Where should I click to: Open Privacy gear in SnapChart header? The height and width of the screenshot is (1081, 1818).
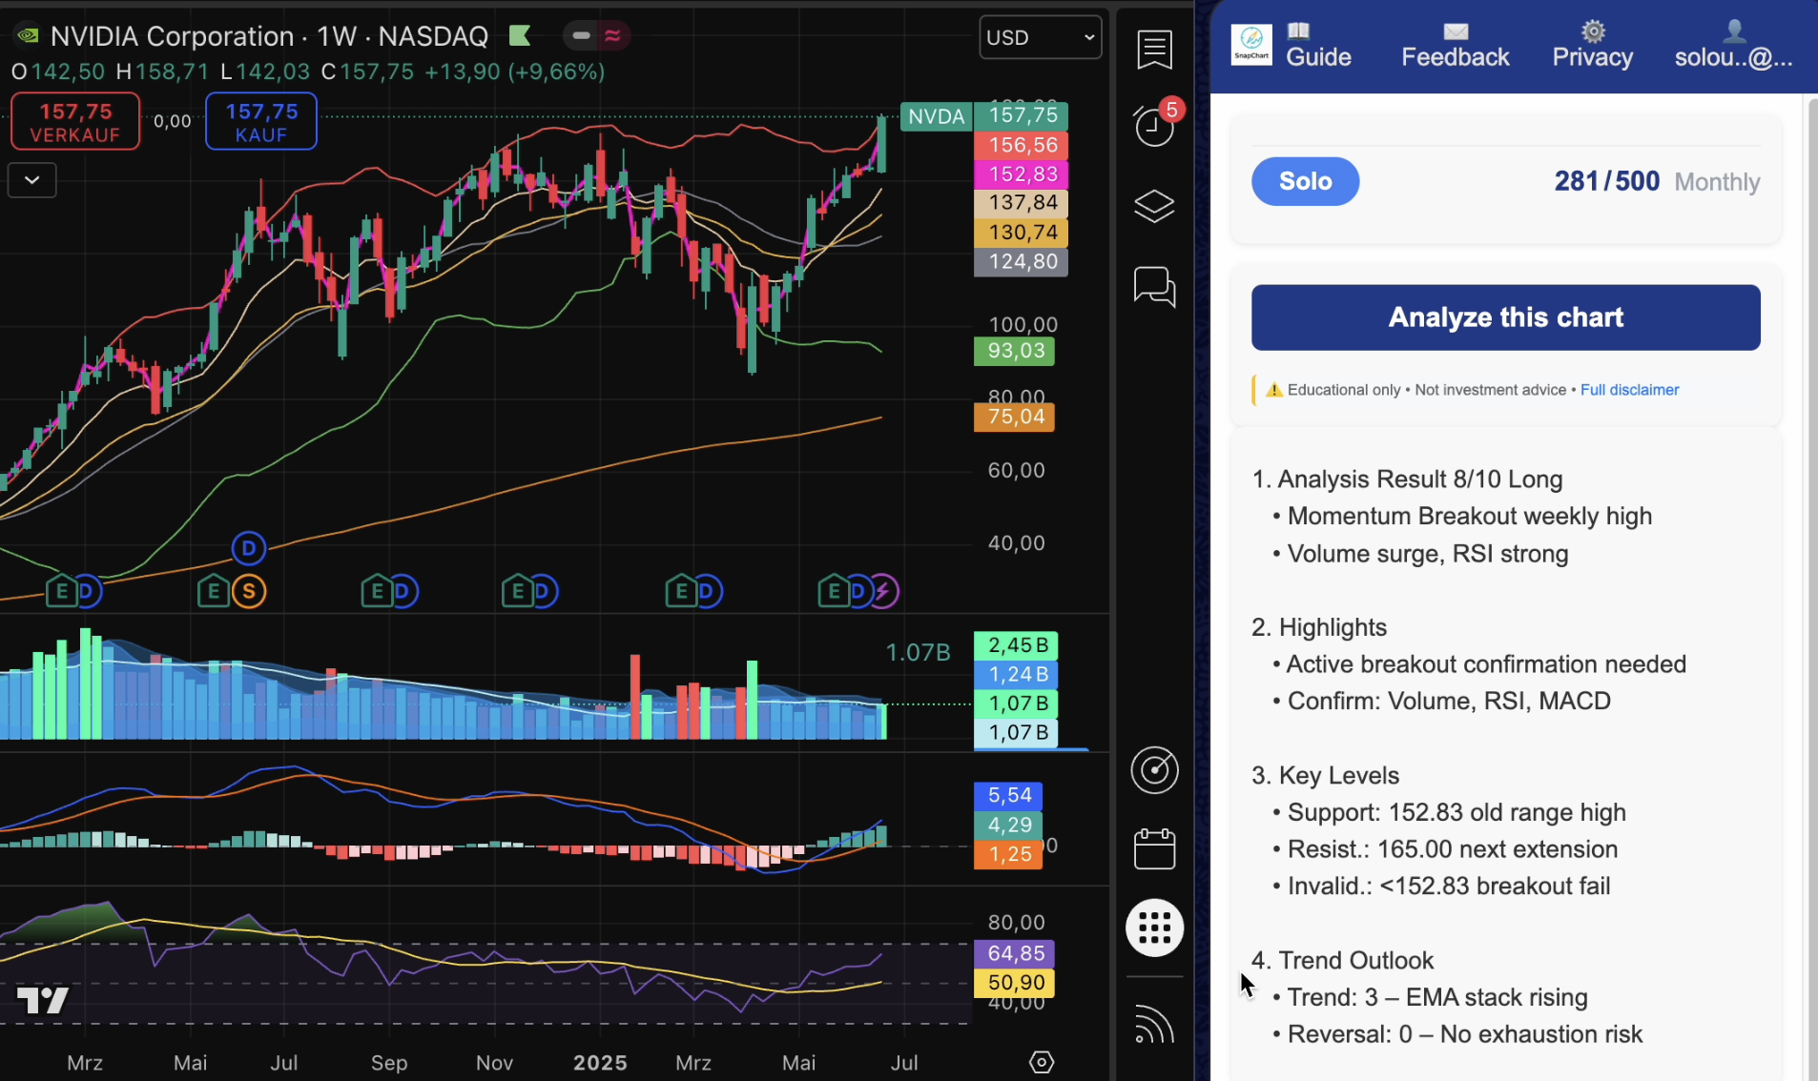1592,46
